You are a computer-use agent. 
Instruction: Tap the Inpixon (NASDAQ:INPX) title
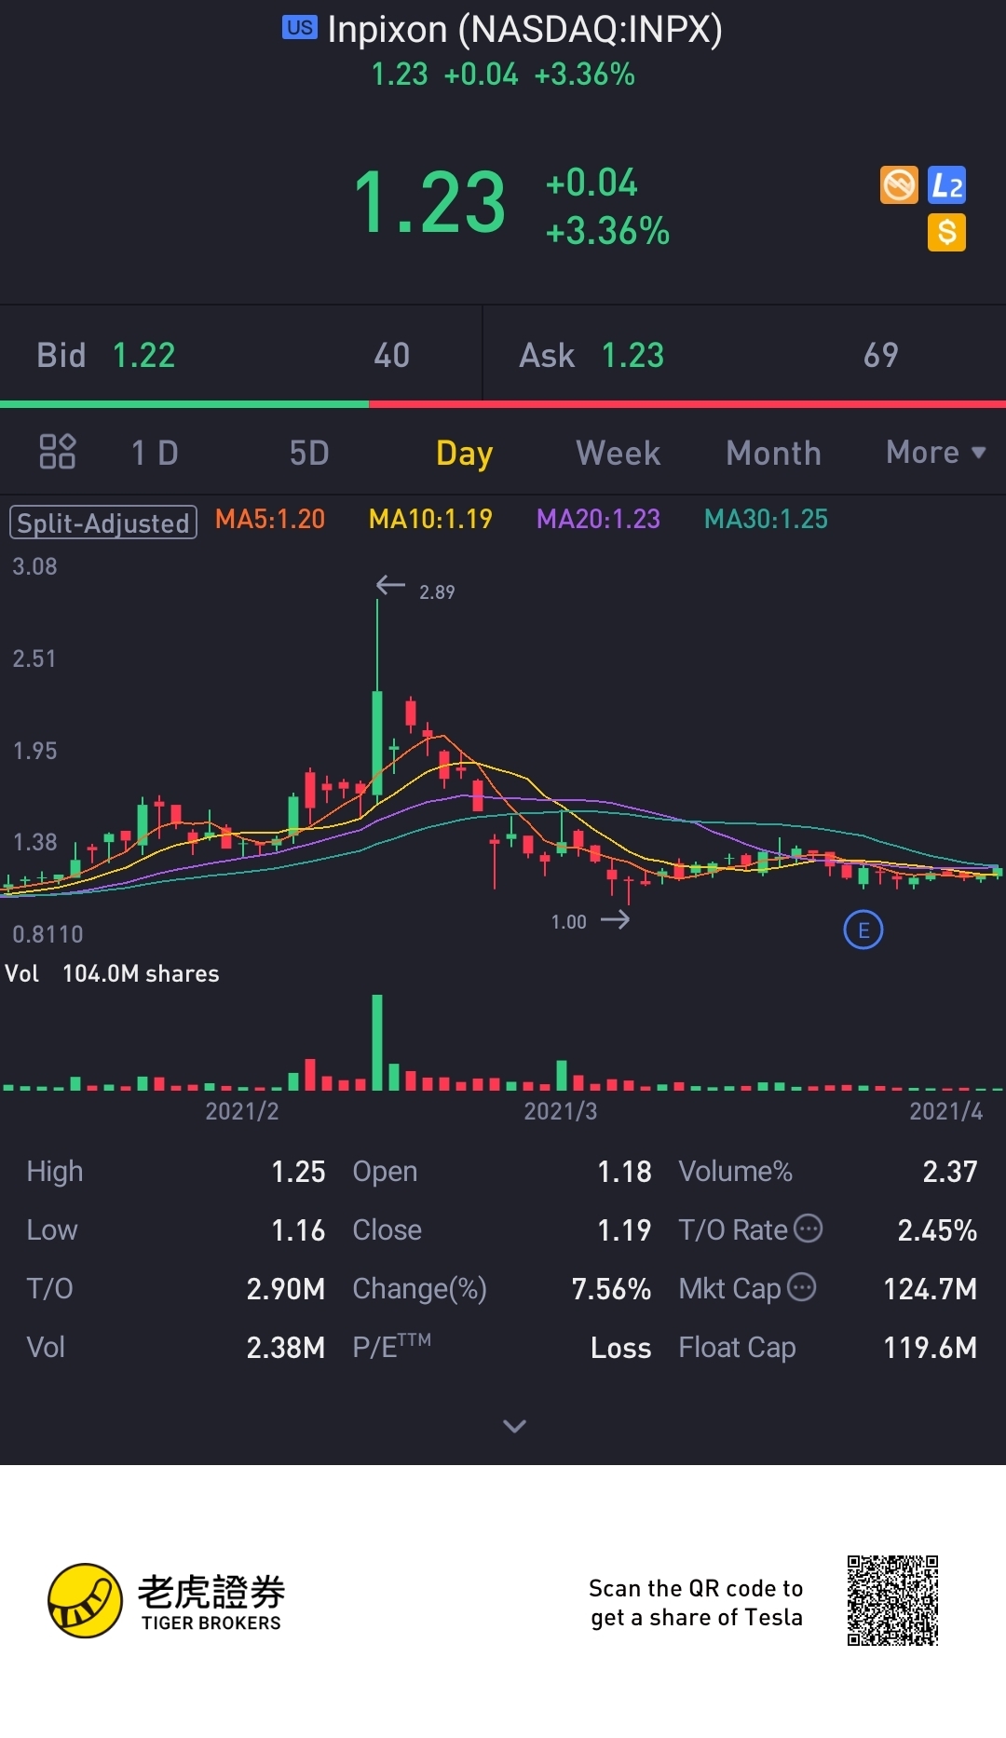click(x=524, y=30)
